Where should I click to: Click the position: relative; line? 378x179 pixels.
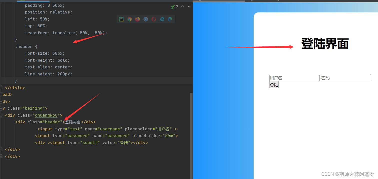point(48,12)
